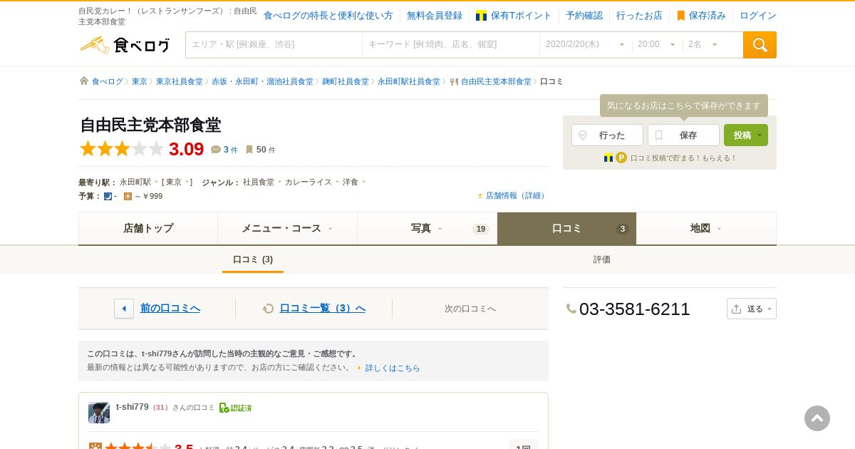Click the 3 件 review count link

click(x=231, y=150)
